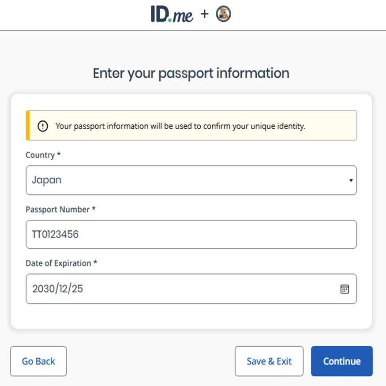386x386 pixels.
Task: Expand the Country dropdown arrow
Action: [351, 180]
